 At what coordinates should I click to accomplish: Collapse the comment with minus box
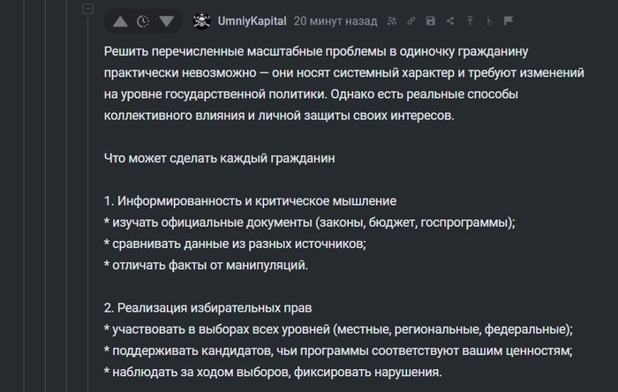[x=87, y=10]
